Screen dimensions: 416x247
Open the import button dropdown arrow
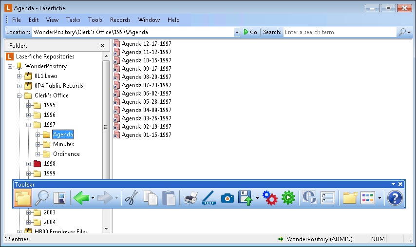257,198
